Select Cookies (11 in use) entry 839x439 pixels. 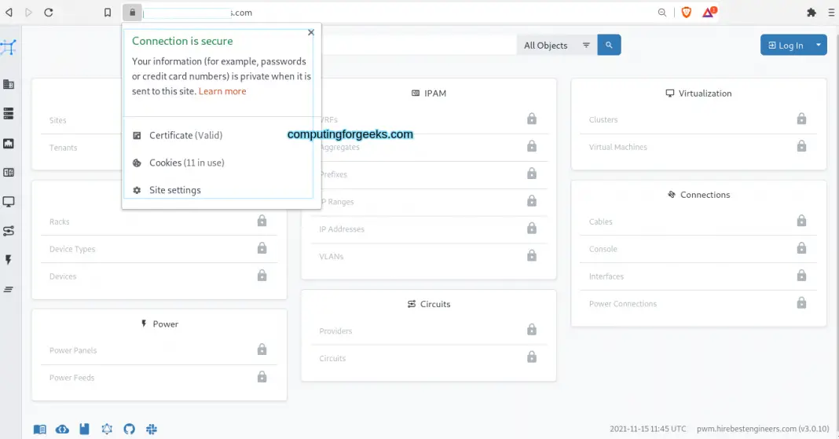point(186,163)
